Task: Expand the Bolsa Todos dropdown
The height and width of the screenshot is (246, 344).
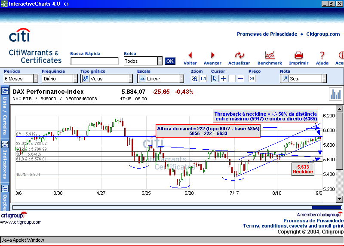Action: click(x=160, y=61)
